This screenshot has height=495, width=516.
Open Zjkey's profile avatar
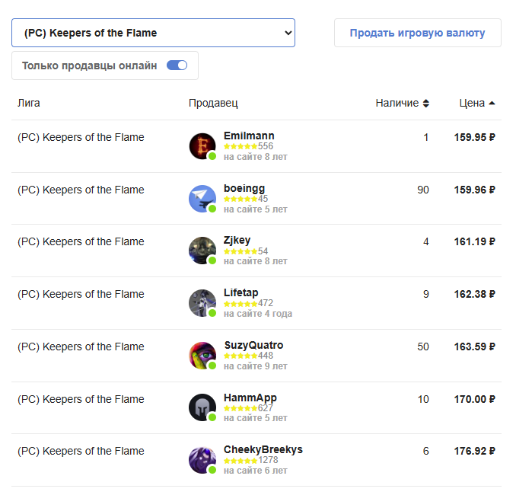click(202, 251)
